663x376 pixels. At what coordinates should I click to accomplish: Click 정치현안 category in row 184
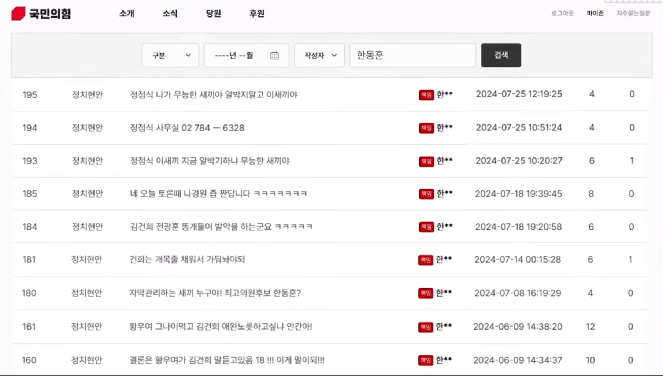pos(87,227)
